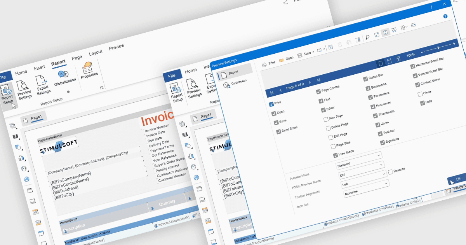466x245 pixels.
Task: Toggle the Bookmarks checkbox
Action: pos(368,88)
